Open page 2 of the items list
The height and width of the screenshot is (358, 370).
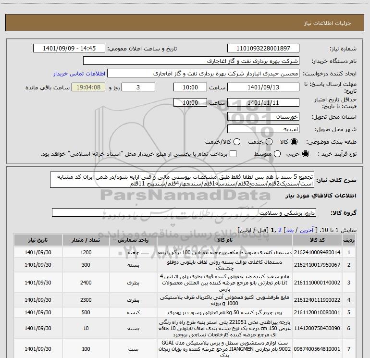pyautogui.click(x=280, y=230)
